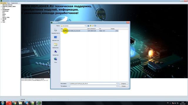Open Recent Places in sidebar
Screen dimensions: 188x105
[56, 31]
